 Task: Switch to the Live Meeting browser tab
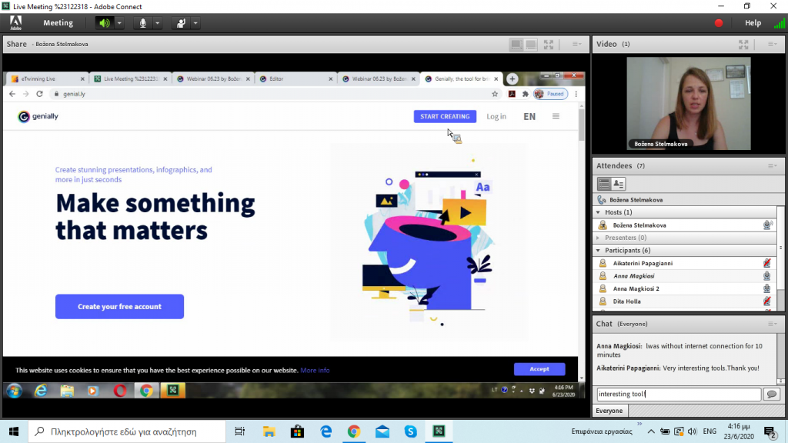(x=130, y=79)
